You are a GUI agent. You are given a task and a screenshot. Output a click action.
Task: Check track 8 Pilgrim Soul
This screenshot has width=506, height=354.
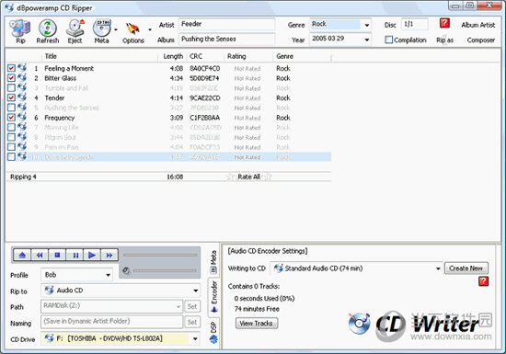[x=11, y=137]
